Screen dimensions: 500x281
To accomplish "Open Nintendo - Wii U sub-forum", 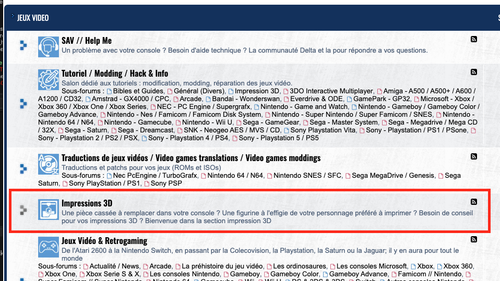I will click(207, 123).
